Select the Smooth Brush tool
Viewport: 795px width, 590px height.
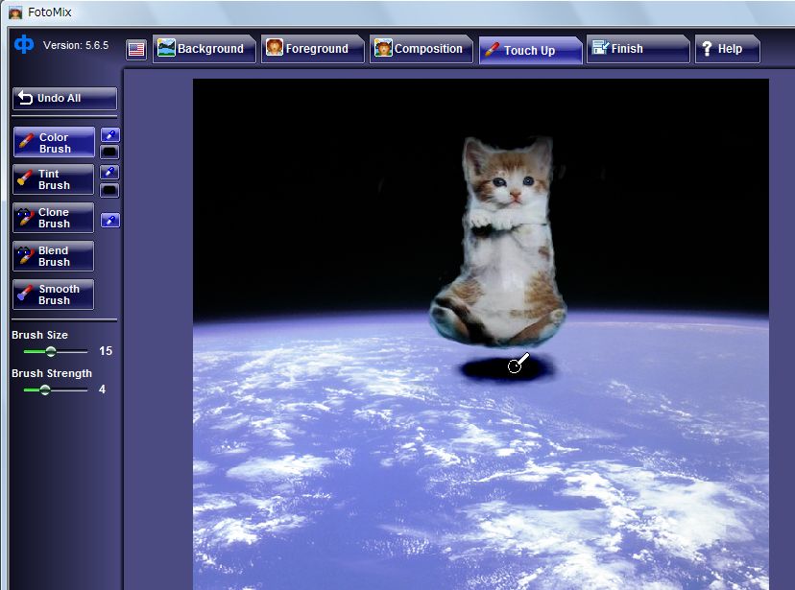(x=53, y=295)
